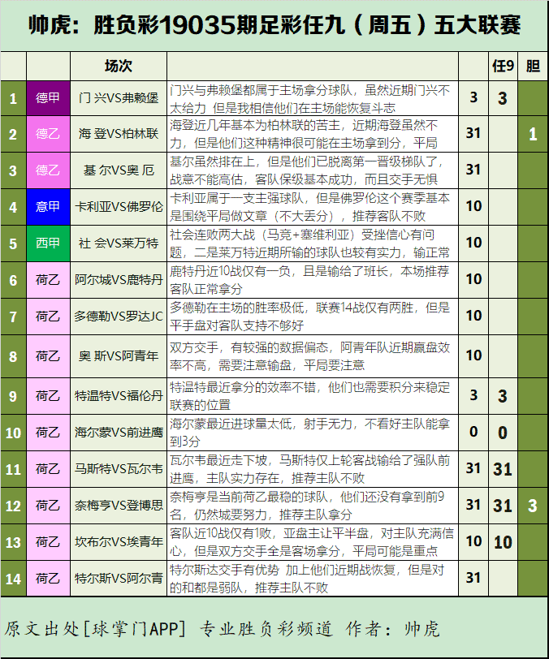Click match cell 奥斯VS阿青年
The image size is (549, 659).
pyautogui.click(x=119, y=356)
